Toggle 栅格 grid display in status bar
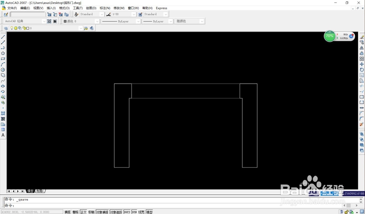The image size is (365, 214). pyautogui.click(x=76, y=212)
